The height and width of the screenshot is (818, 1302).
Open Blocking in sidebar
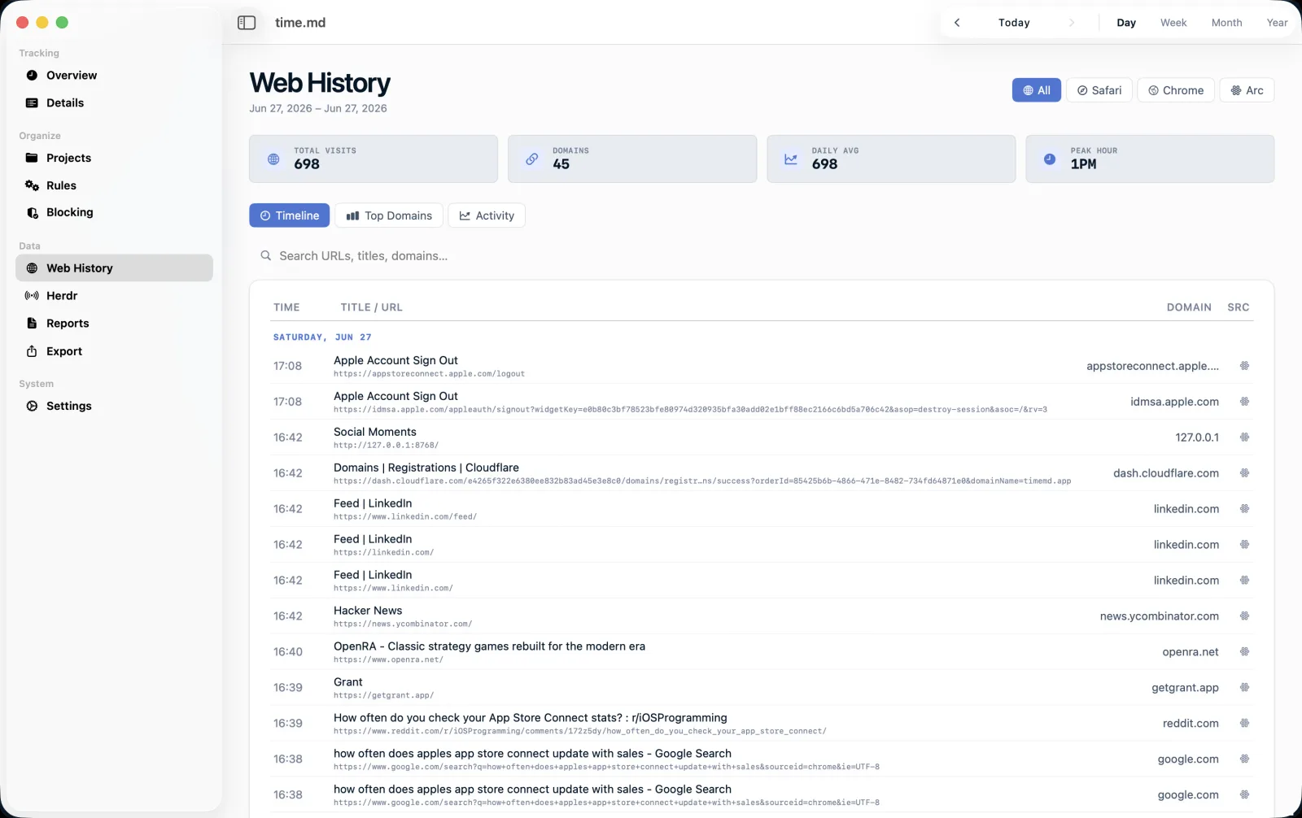tap(114, 212)
